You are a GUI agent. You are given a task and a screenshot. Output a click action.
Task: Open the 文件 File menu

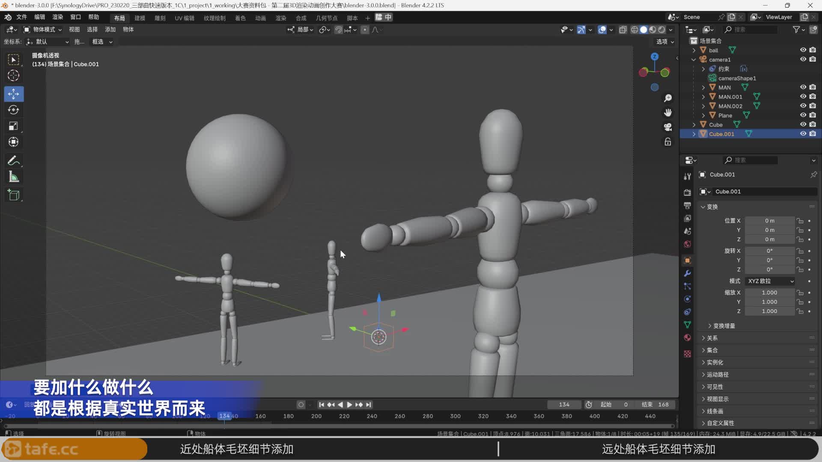[21, 17]
